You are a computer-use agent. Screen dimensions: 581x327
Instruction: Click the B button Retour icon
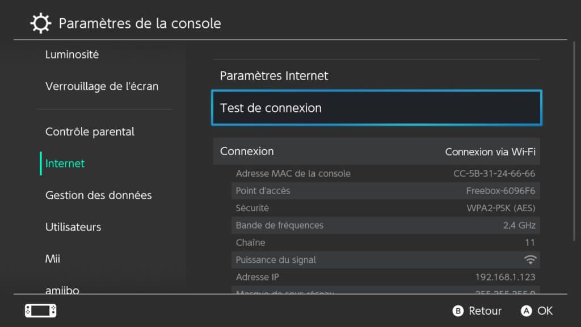pyautogui.click(x=458, y=311)
